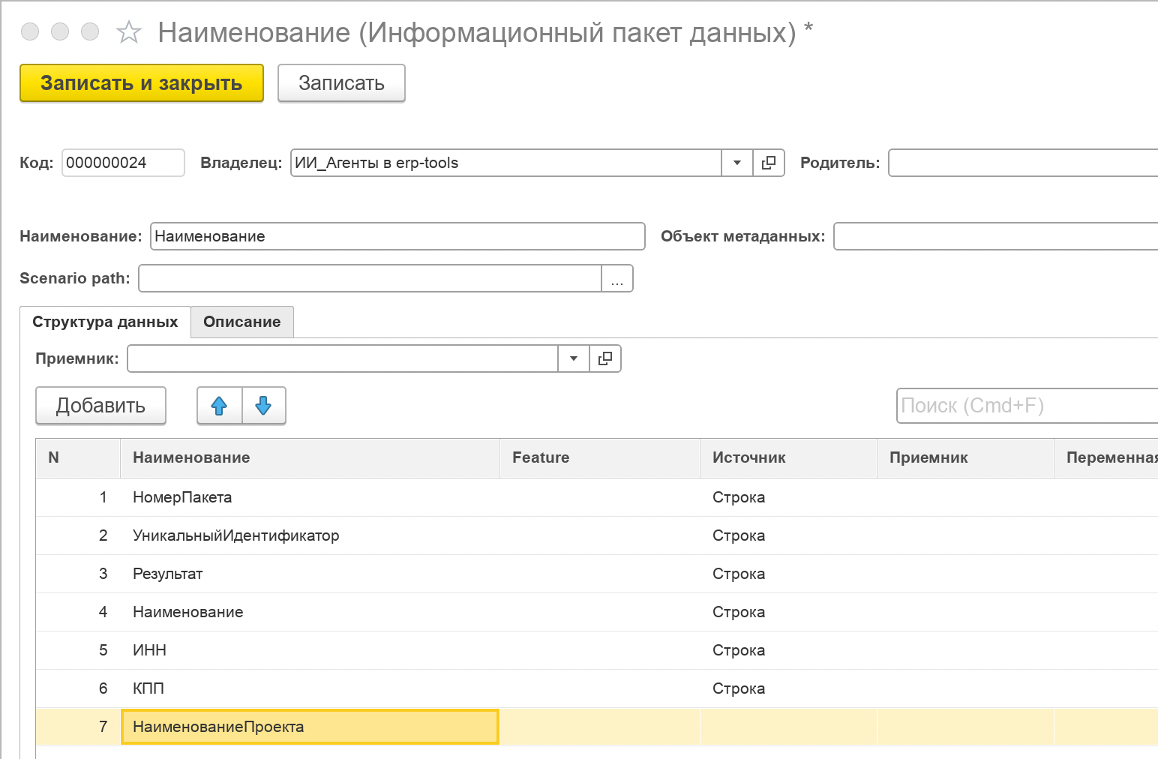This screenshot has height=759, width=1158.
Task: Focus the Приемник combo field
Action: point(343,358)
